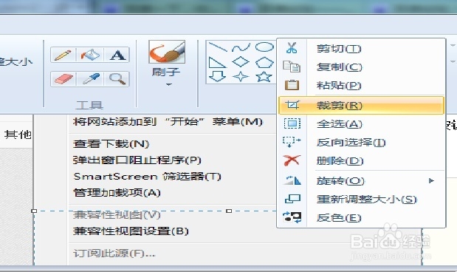This screenshot has width=457, height=272.
Task: Choose 粘贴(P) from context menu
Action: [x=362, y=85]
